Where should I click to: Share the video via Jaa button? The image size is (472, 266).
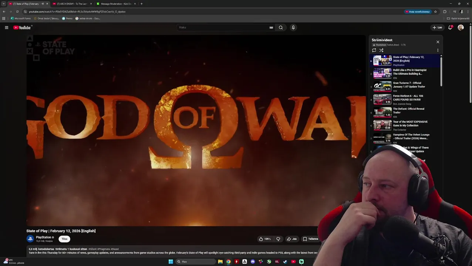click(x=292, y=239)
